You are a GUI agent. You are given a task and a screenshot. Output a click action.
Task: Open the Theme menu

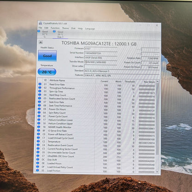point(66,28)
